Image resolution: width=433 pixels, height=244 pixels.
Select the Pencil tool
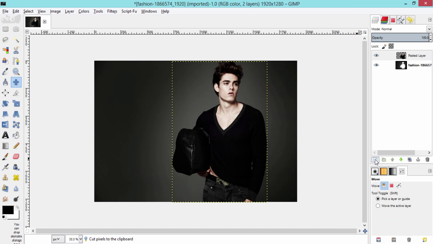(x=16, y=146)
